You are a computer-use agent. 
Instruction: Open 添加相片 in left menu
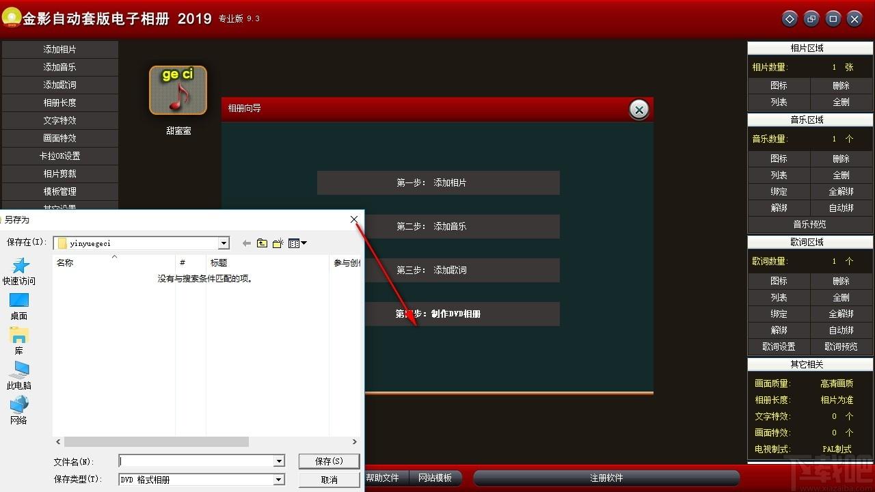click(x=60, y=49)
